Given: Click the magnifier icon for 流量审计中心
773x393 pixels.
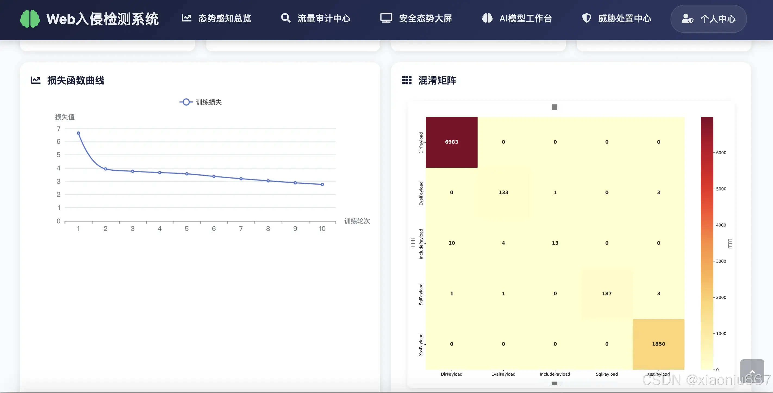Looking at the screenshot, I should pyautogui.click(x=285, y=18).
